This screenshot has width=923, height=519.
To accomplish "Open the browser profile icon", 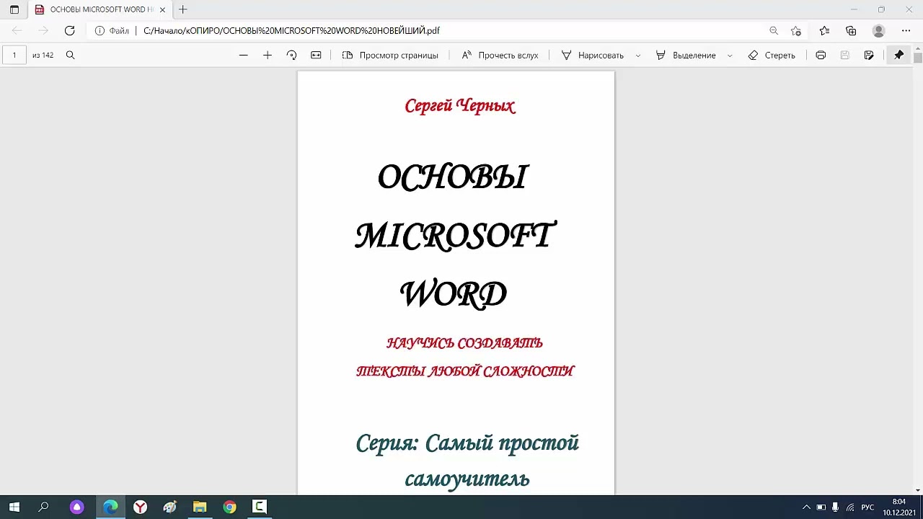I will point(878,31).
